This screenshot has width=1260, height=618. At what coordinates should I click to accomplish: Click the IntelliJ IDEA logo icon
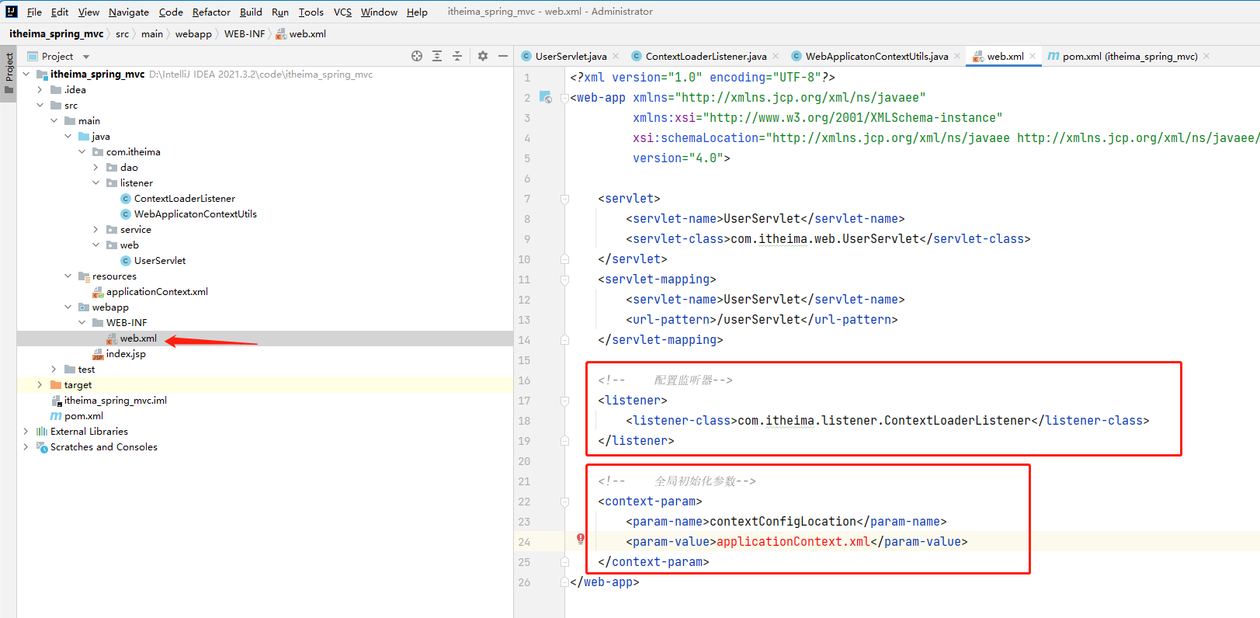(x=12, y=12)
